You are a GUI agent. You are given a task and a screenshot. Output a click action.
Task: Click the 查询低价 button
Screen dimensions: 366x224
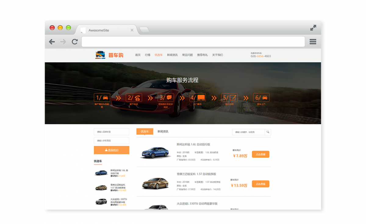pyautogui.click(x=111, y=150)
